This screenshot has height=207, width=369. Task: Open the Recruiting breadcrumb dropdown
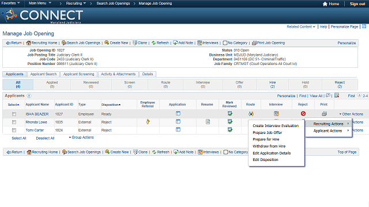76,3
